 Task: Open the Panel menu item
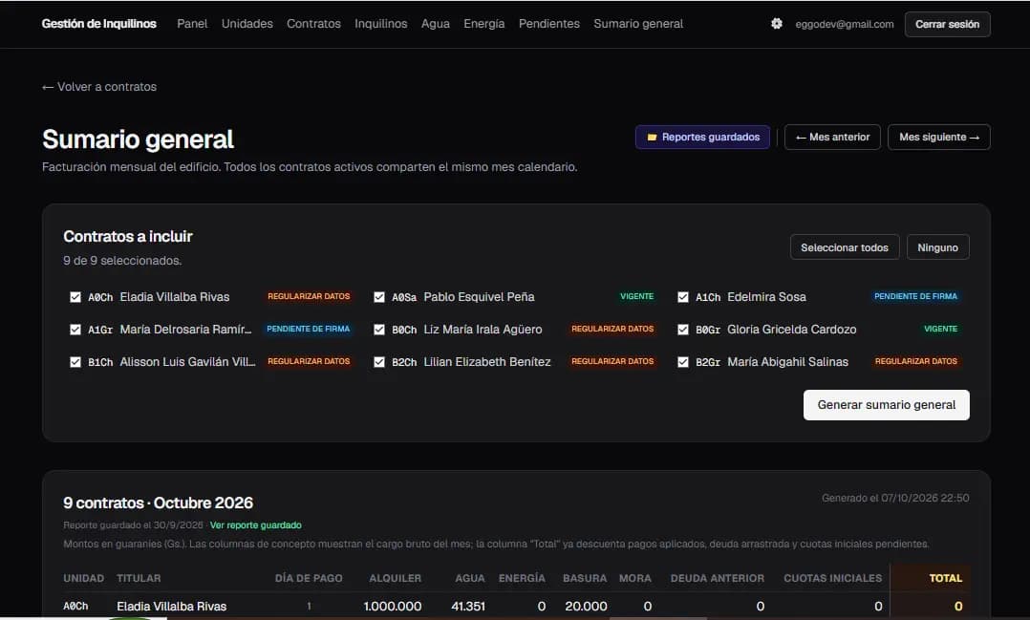click(x=192, y=24)
